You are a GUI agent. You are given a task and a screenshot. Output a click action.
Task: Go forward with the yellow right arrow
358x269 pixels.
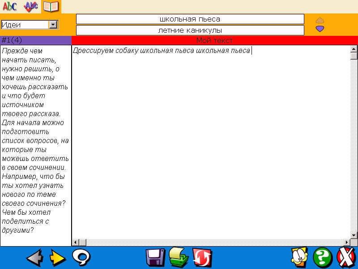[x=57, y=258]
